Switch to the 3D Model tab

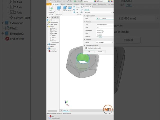[55, 4]
